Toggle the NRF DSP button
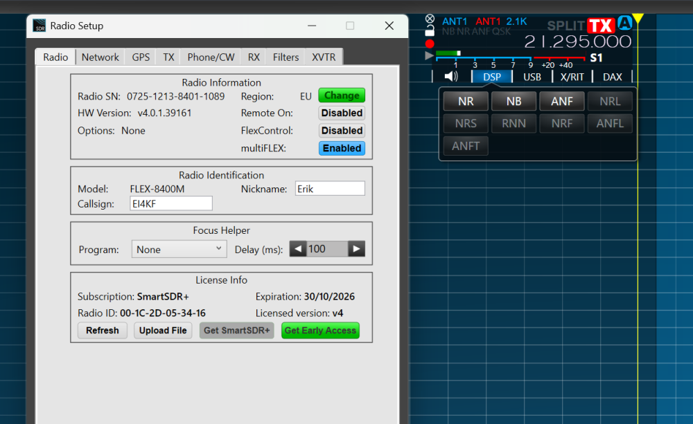 click(562, 123)
